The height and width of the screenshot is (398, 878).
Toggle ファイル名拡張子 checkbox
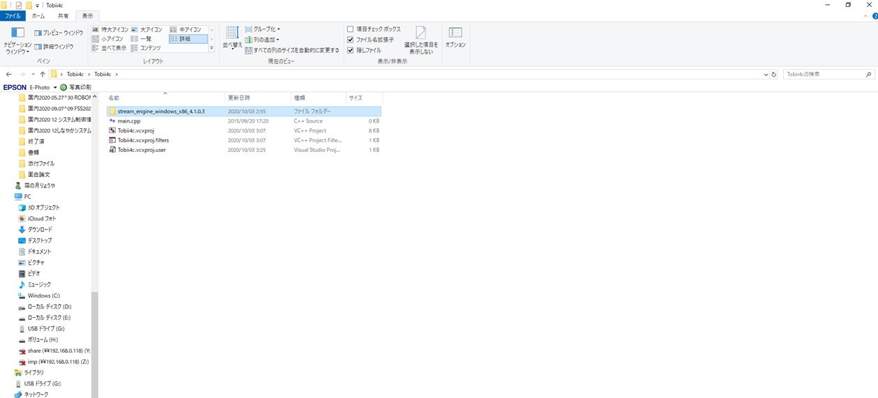coord(370,40)
